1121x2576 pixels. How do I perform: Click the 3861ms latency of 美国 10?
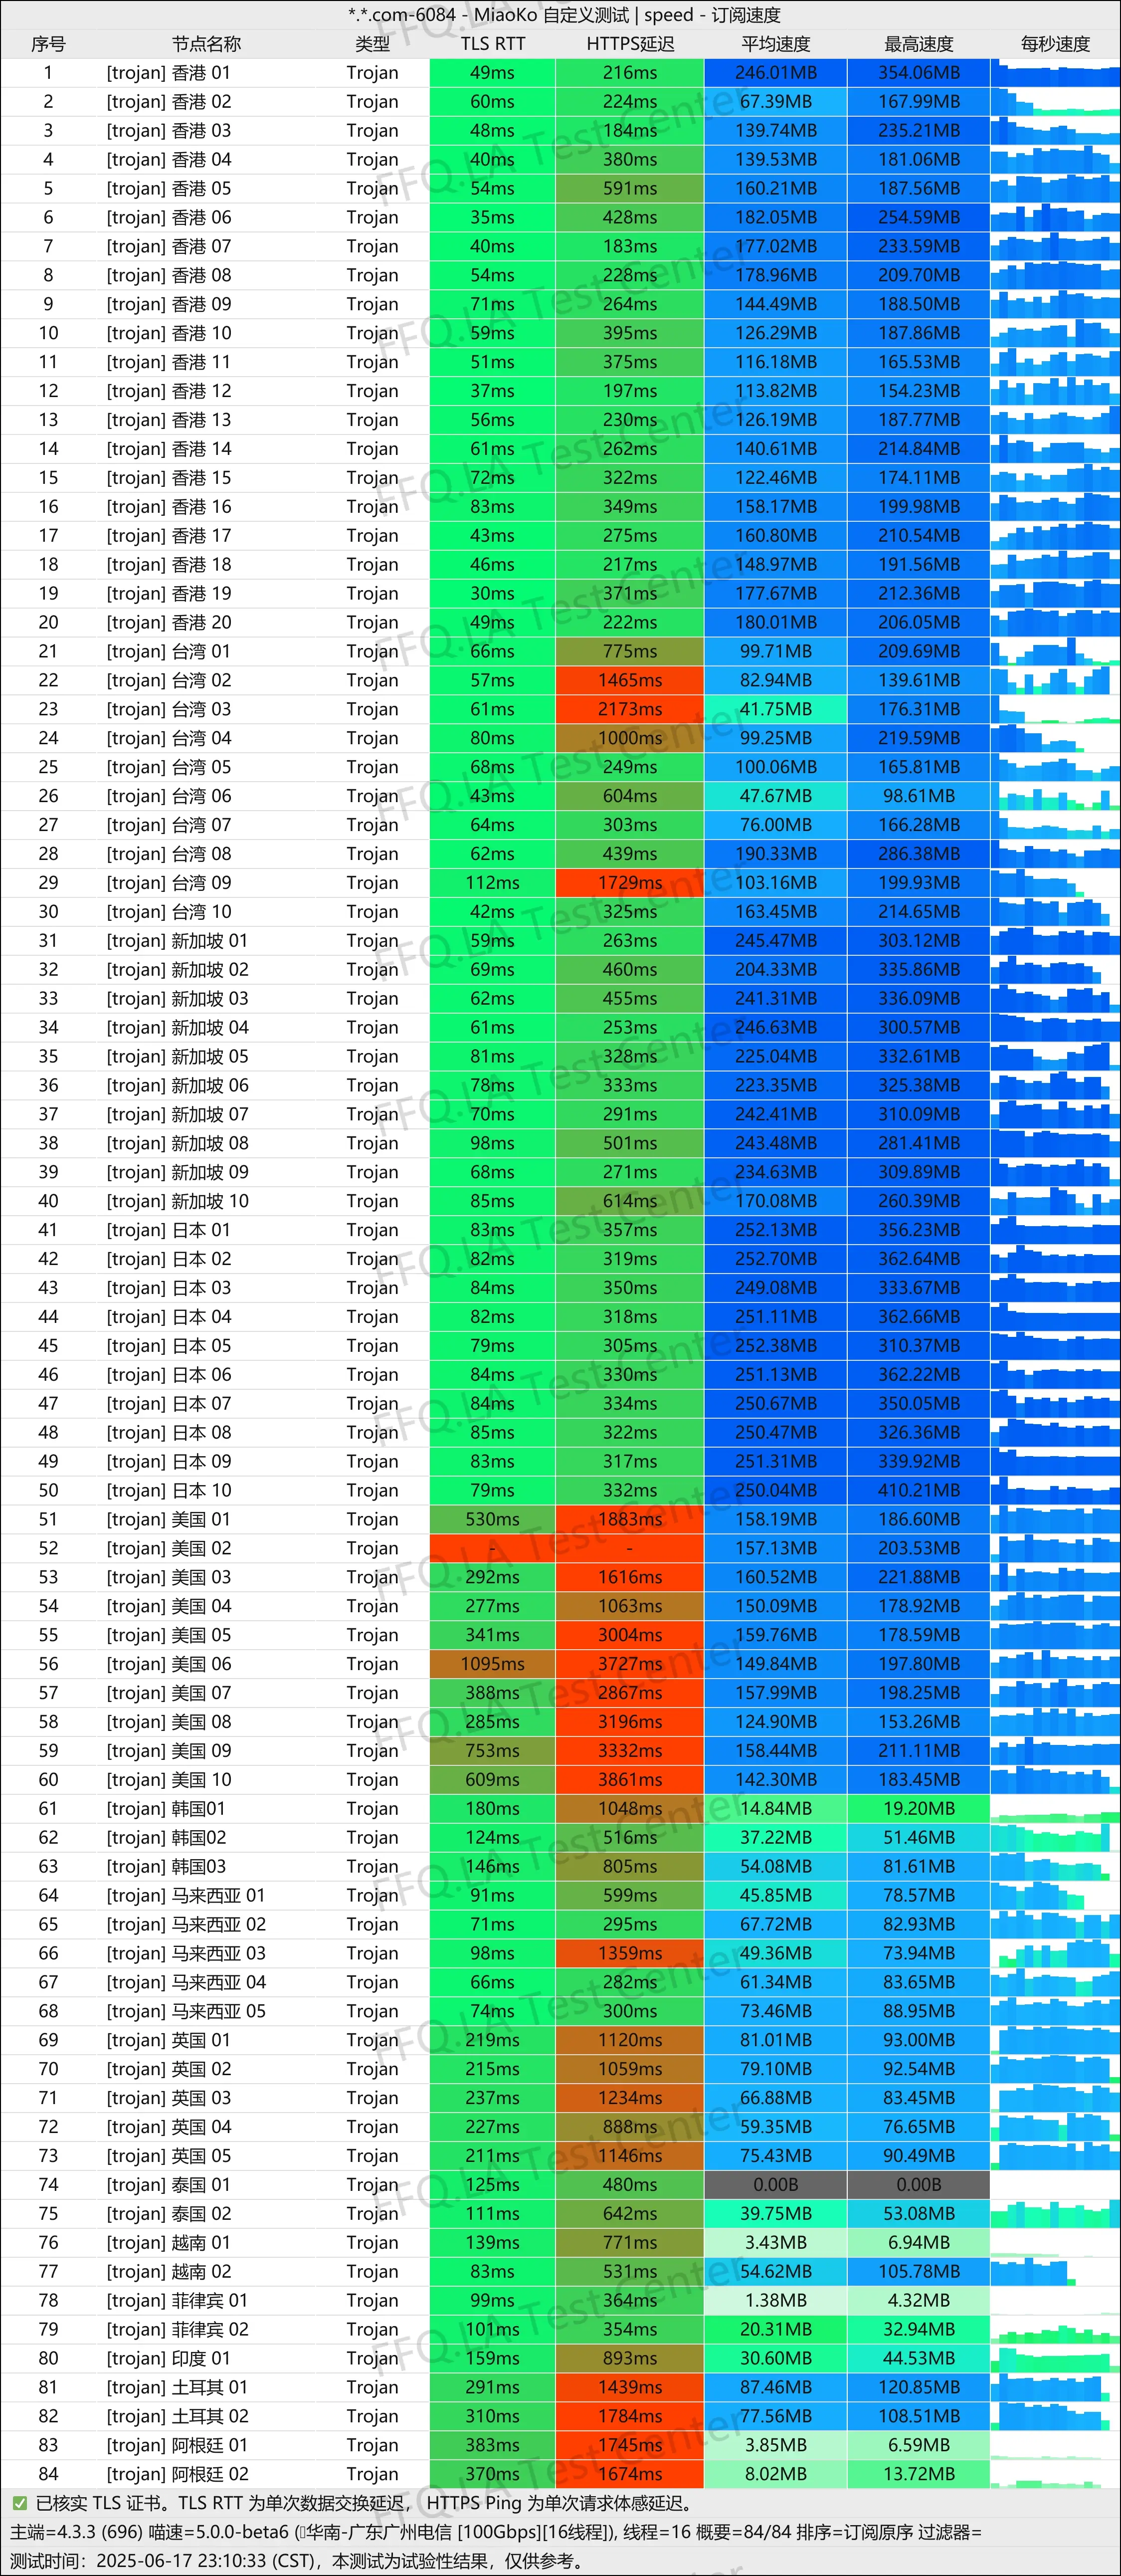[630, 1779]
